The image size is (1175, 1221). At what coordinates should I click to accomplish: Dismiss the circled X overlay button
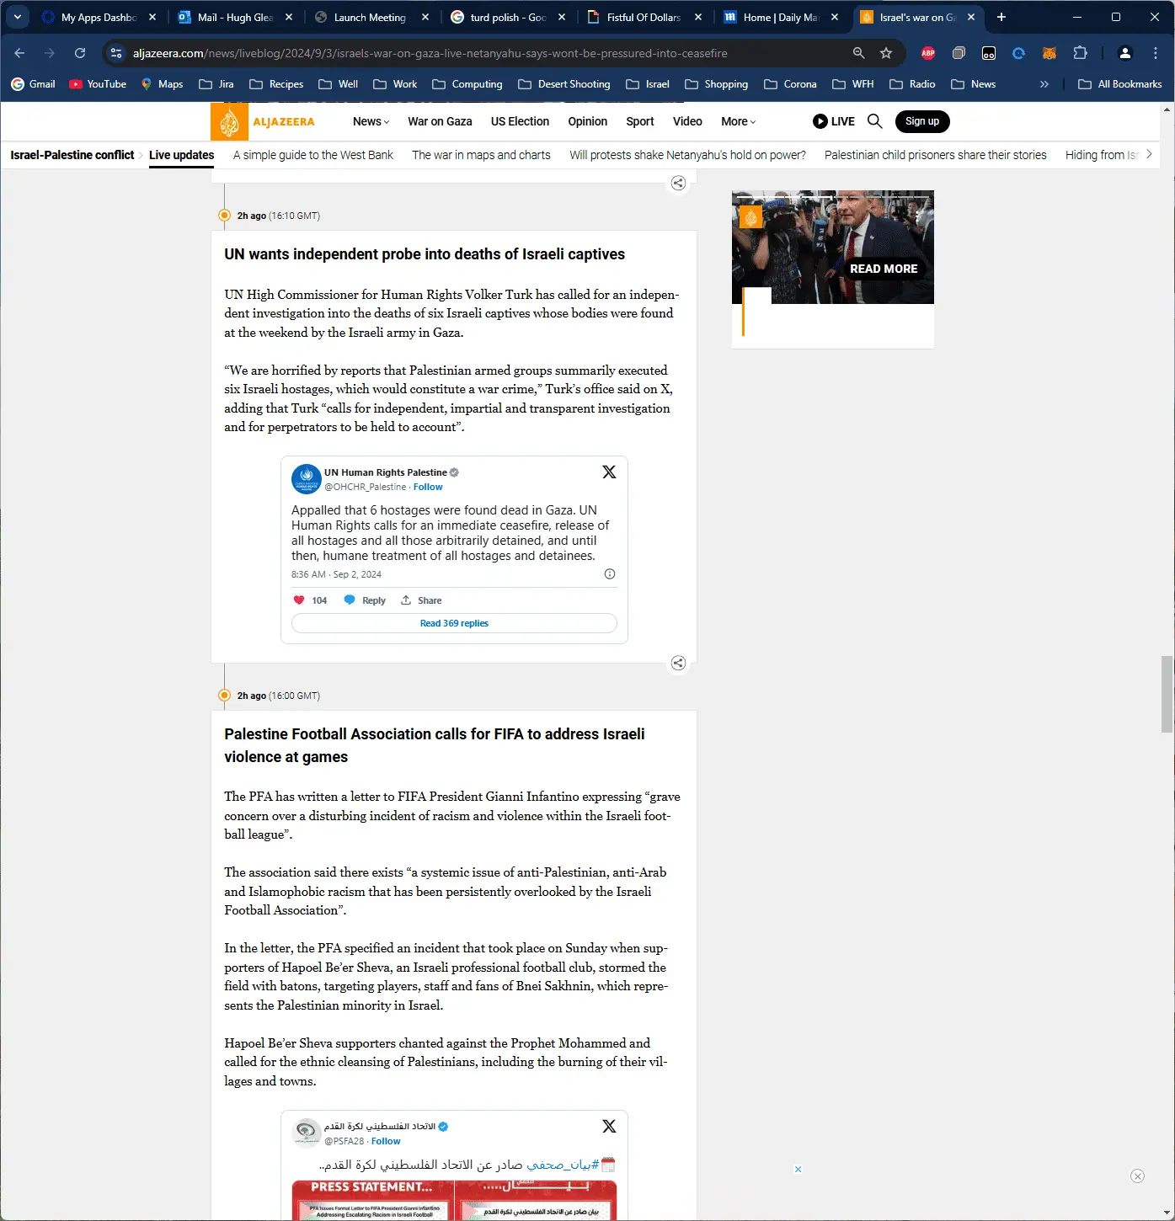point(1138,1176)
